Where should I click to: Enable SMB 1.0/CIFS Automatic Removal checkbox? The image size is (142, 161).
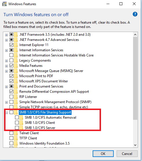click(x=17, y=117)
